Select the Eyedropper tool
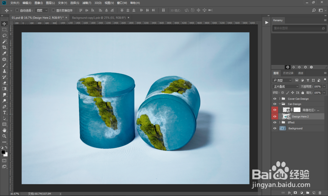The width and height of the screenshot is (328, 196). (x=4, y=53)
